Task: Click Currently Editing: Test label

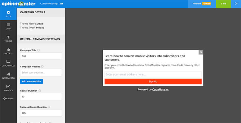Action: tap(52, 4)
